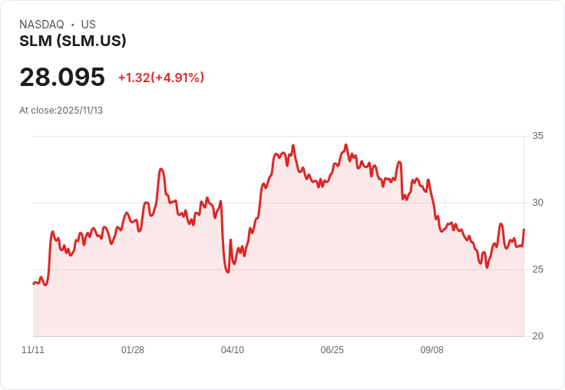Select the NASDAQ exchange label

(x=41, y=24)
